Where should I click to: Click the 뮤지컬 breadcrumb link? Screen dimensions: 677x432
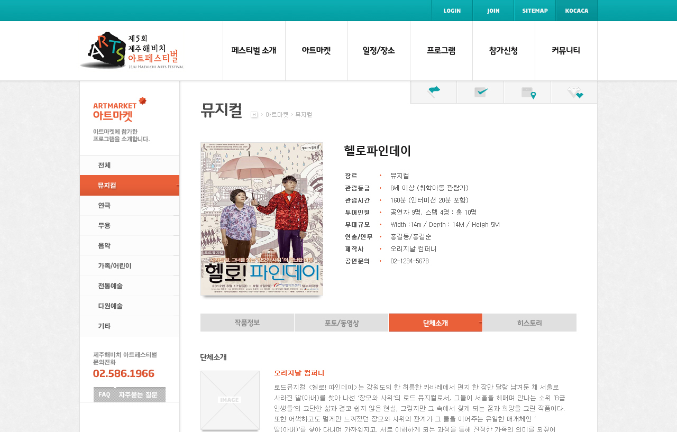point(304,115)
